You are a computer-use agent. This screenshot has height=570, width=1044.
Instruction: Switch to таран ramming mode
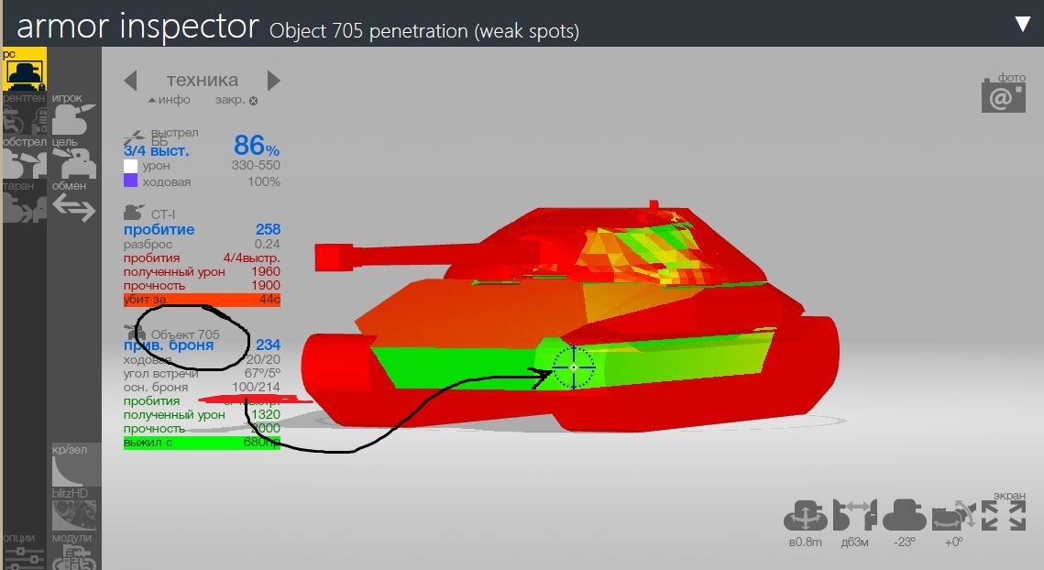25,202
